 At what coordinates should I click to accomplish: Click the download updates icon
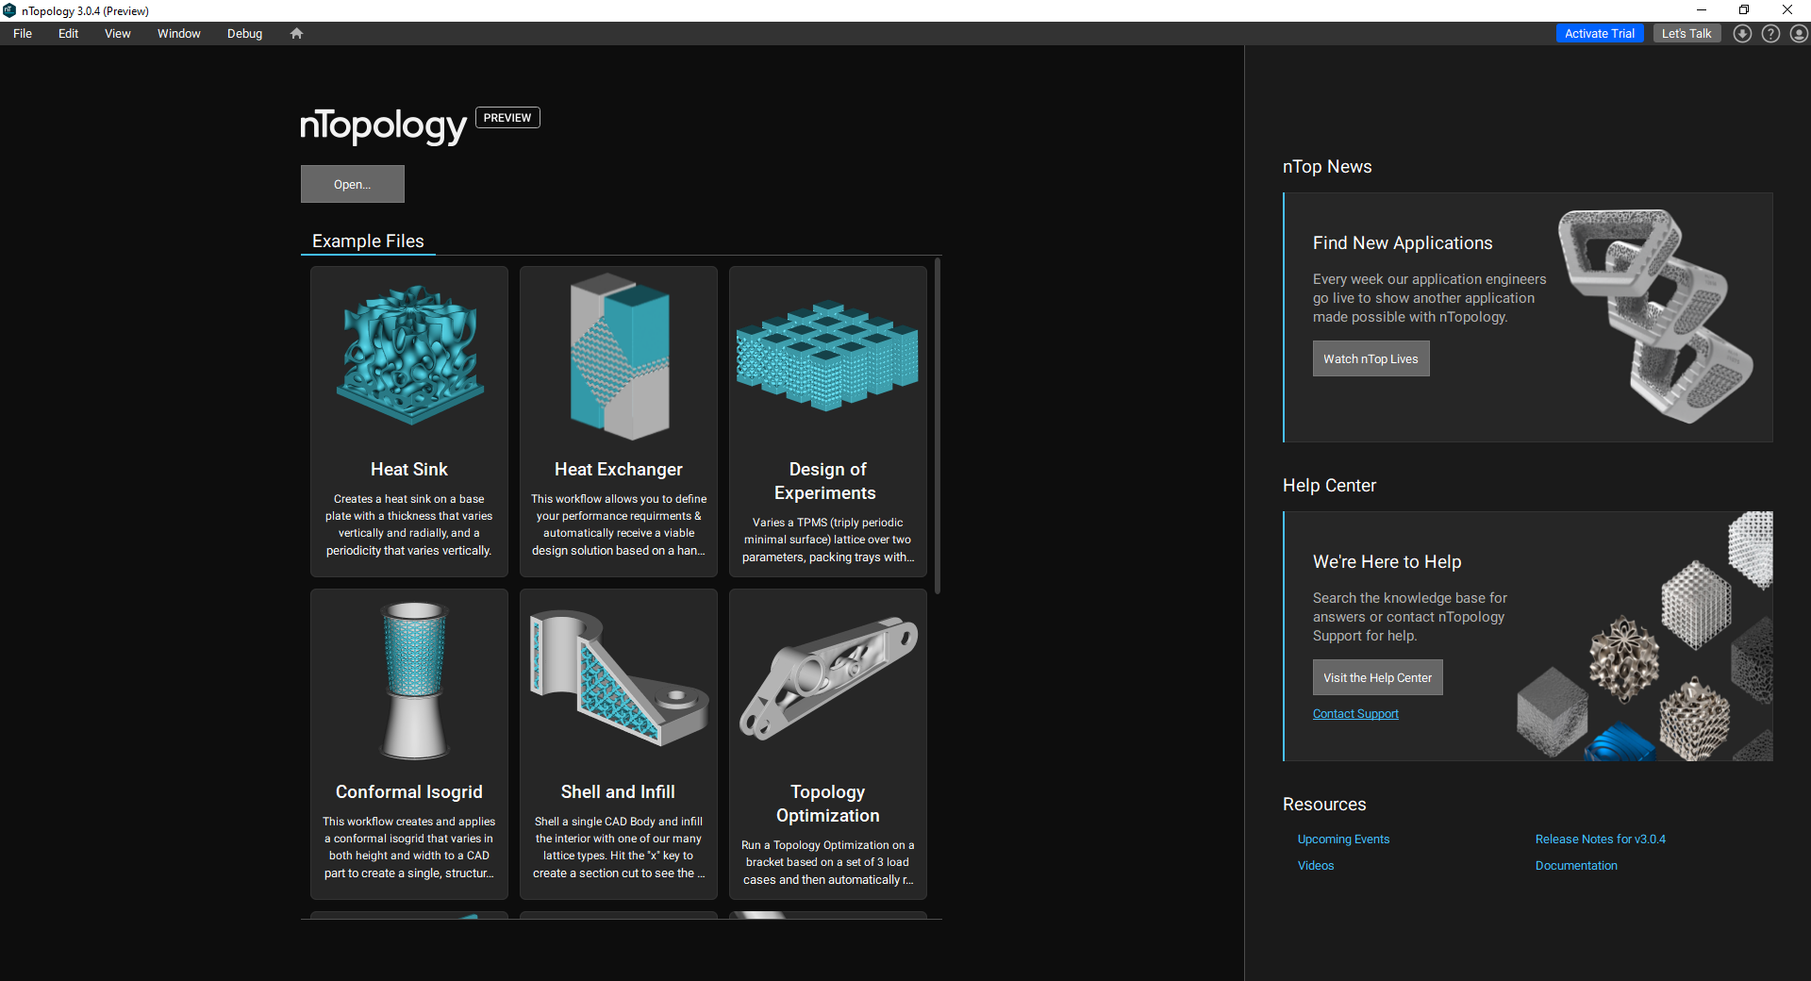coord(1742,33)
